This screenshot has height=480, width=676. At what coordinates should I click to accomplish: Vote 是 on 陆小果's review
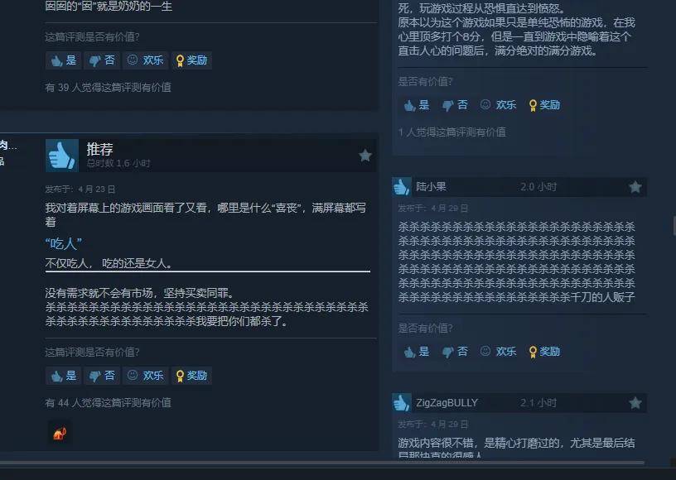coord(417,352)
